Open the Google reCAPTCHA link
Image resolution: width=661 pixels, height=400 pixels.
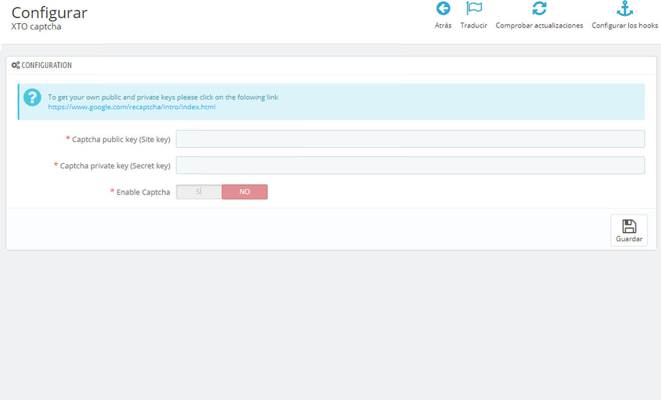131,107
